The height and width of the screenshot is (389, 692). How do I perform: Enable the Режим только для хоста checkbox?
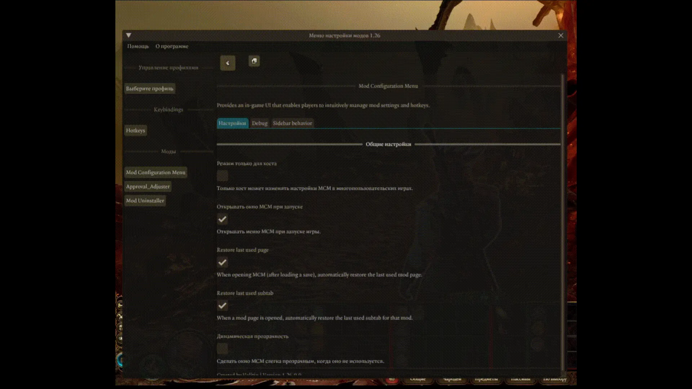[222, 176]
